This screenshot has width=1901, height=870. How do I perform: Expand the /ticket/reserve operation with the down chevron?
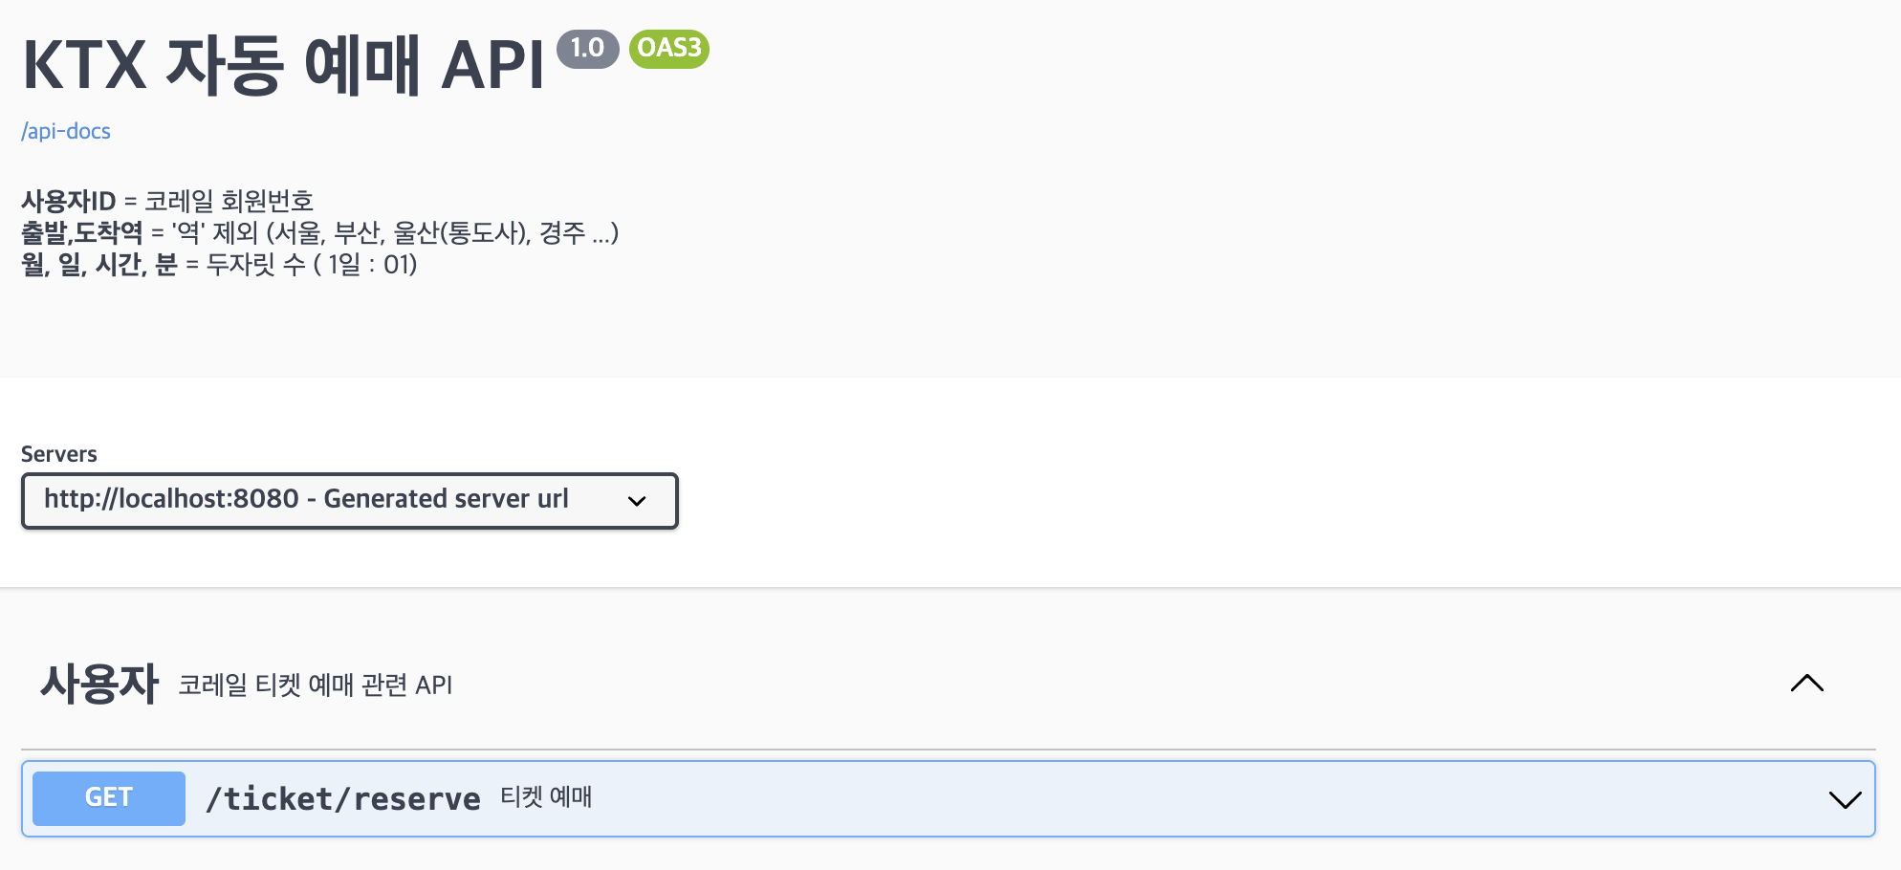tap(1845, 799)
